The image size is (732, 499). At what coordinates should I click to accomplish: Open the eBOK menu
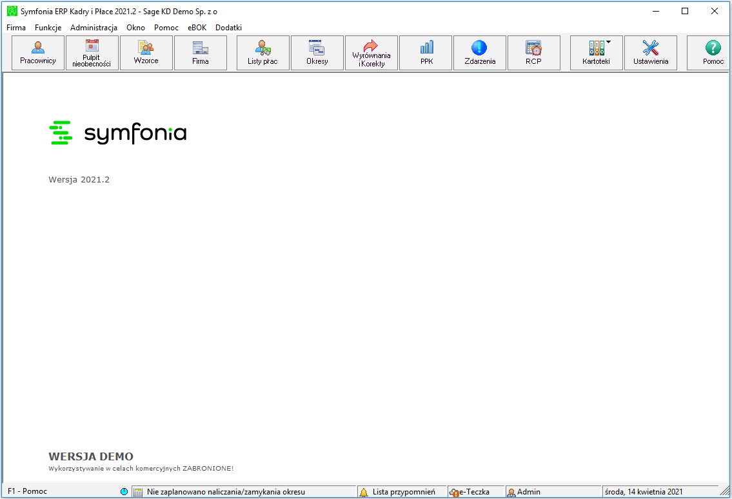tap(197, 28)
